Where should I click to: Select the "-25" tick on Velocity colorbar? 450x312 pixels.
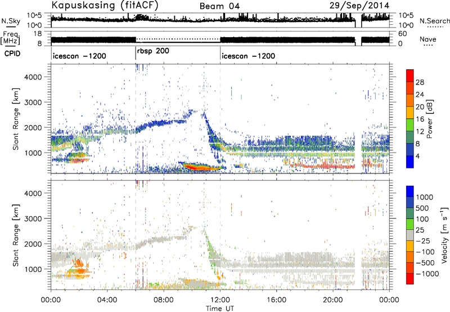pyautogui.click(x=422, y=241)
